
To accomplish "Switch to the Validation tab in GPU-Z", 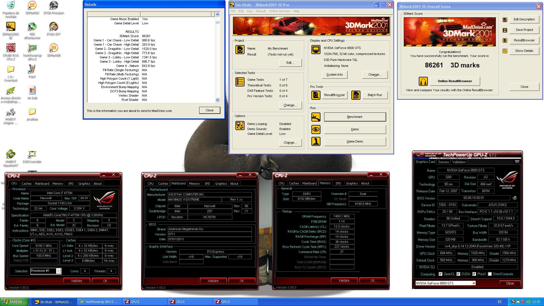I will (x=459, y=162).
